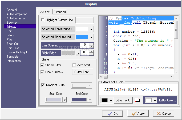Uncheck Show Gutter checkbox
This screenshot has width=182, height=120.
click(x=42, y=65)
